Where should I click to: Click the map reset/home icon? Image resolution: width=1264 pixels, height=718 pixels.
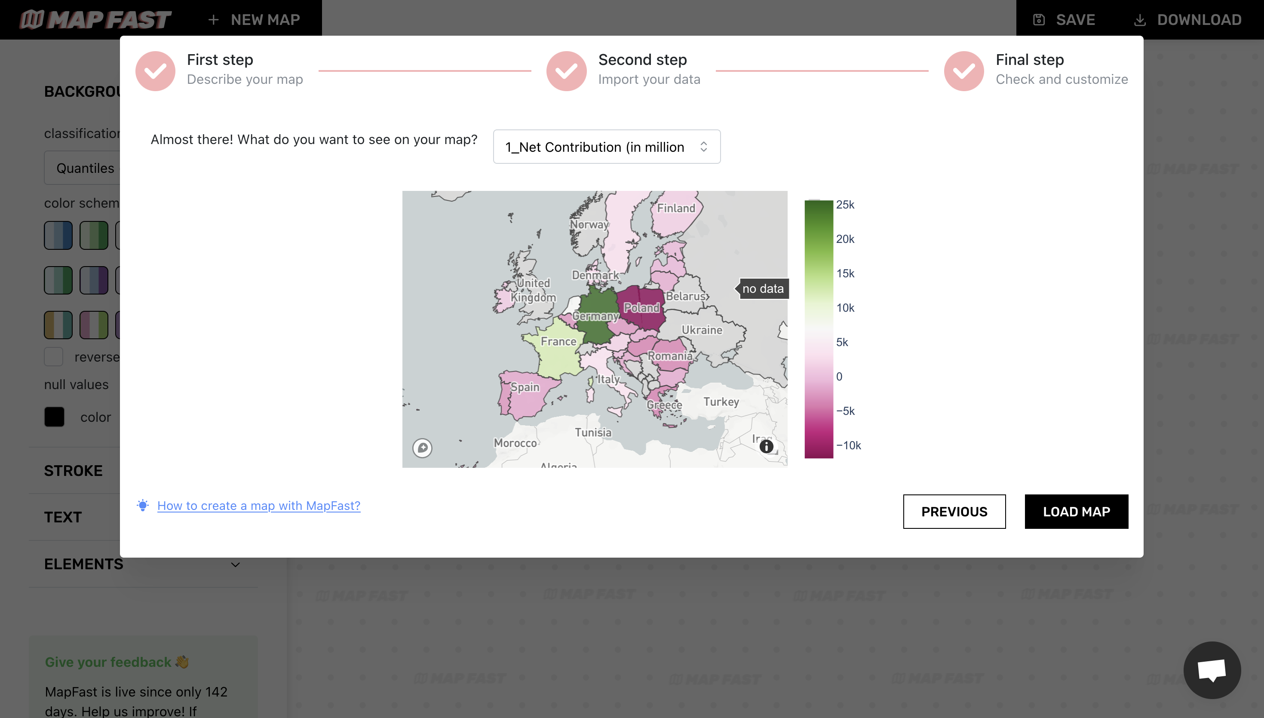[x=423, y=448]
